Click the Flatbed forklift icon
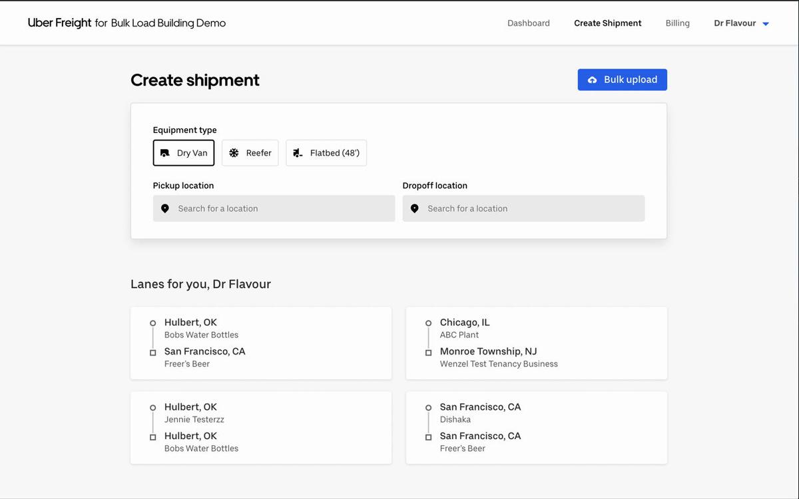Screen dimensions: 799x499 [298, 153]
